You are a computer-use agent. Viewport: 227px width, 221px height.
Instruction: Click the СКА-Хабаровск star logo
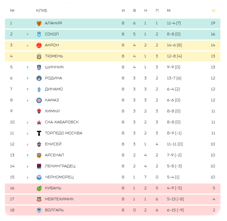(39, 122)
